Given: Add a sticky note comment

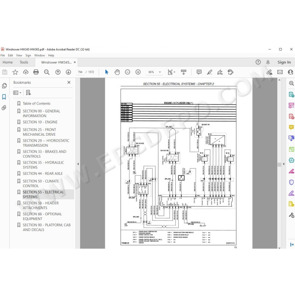Looking at the screenshot, I should click(x=199, y=72).
